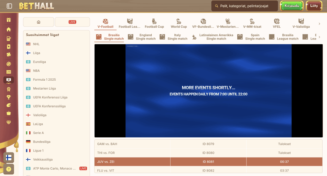Click the green Kirjaudu login button

(x=292, y=6)
